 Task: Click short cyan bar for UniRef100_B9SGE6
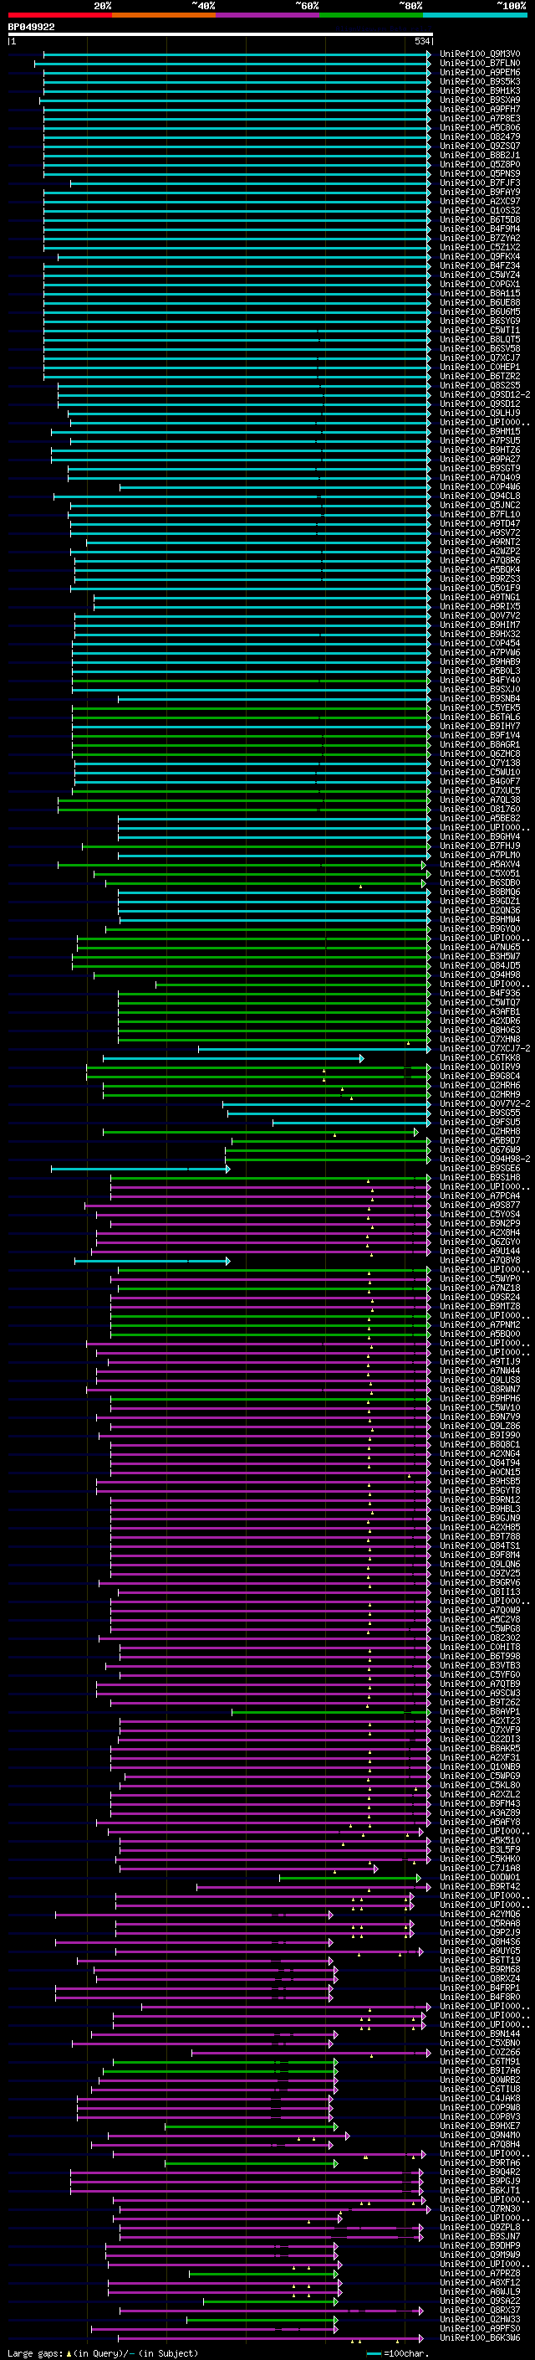click(140, 1169)
